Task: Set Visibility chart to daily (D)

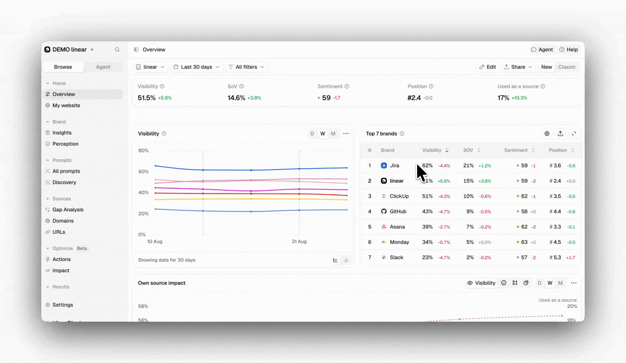Action: click(312, 133)
